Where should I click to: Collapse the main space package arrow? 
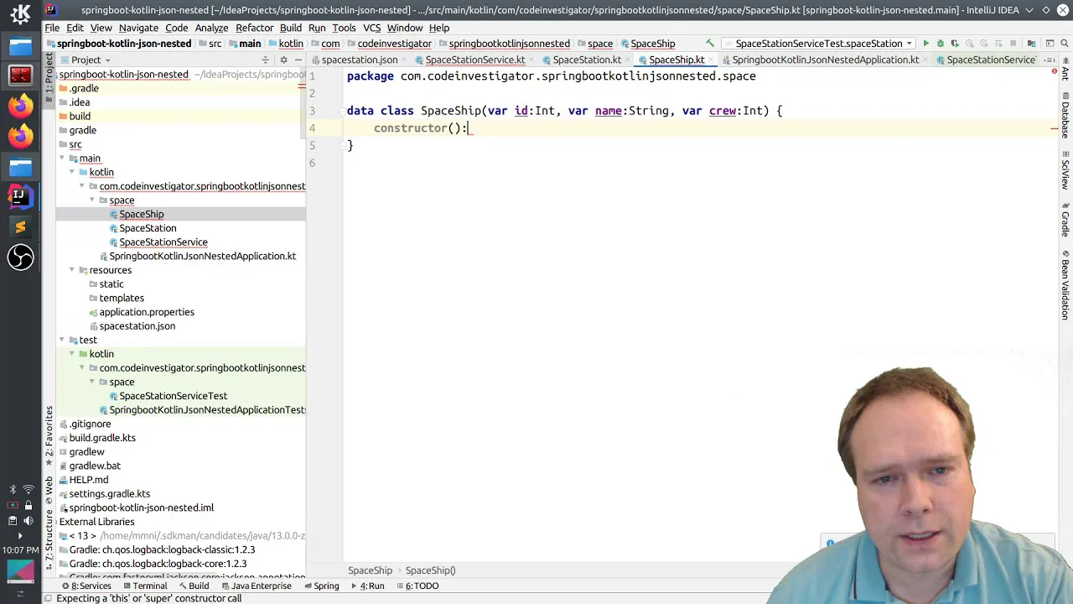coord(92,200)
